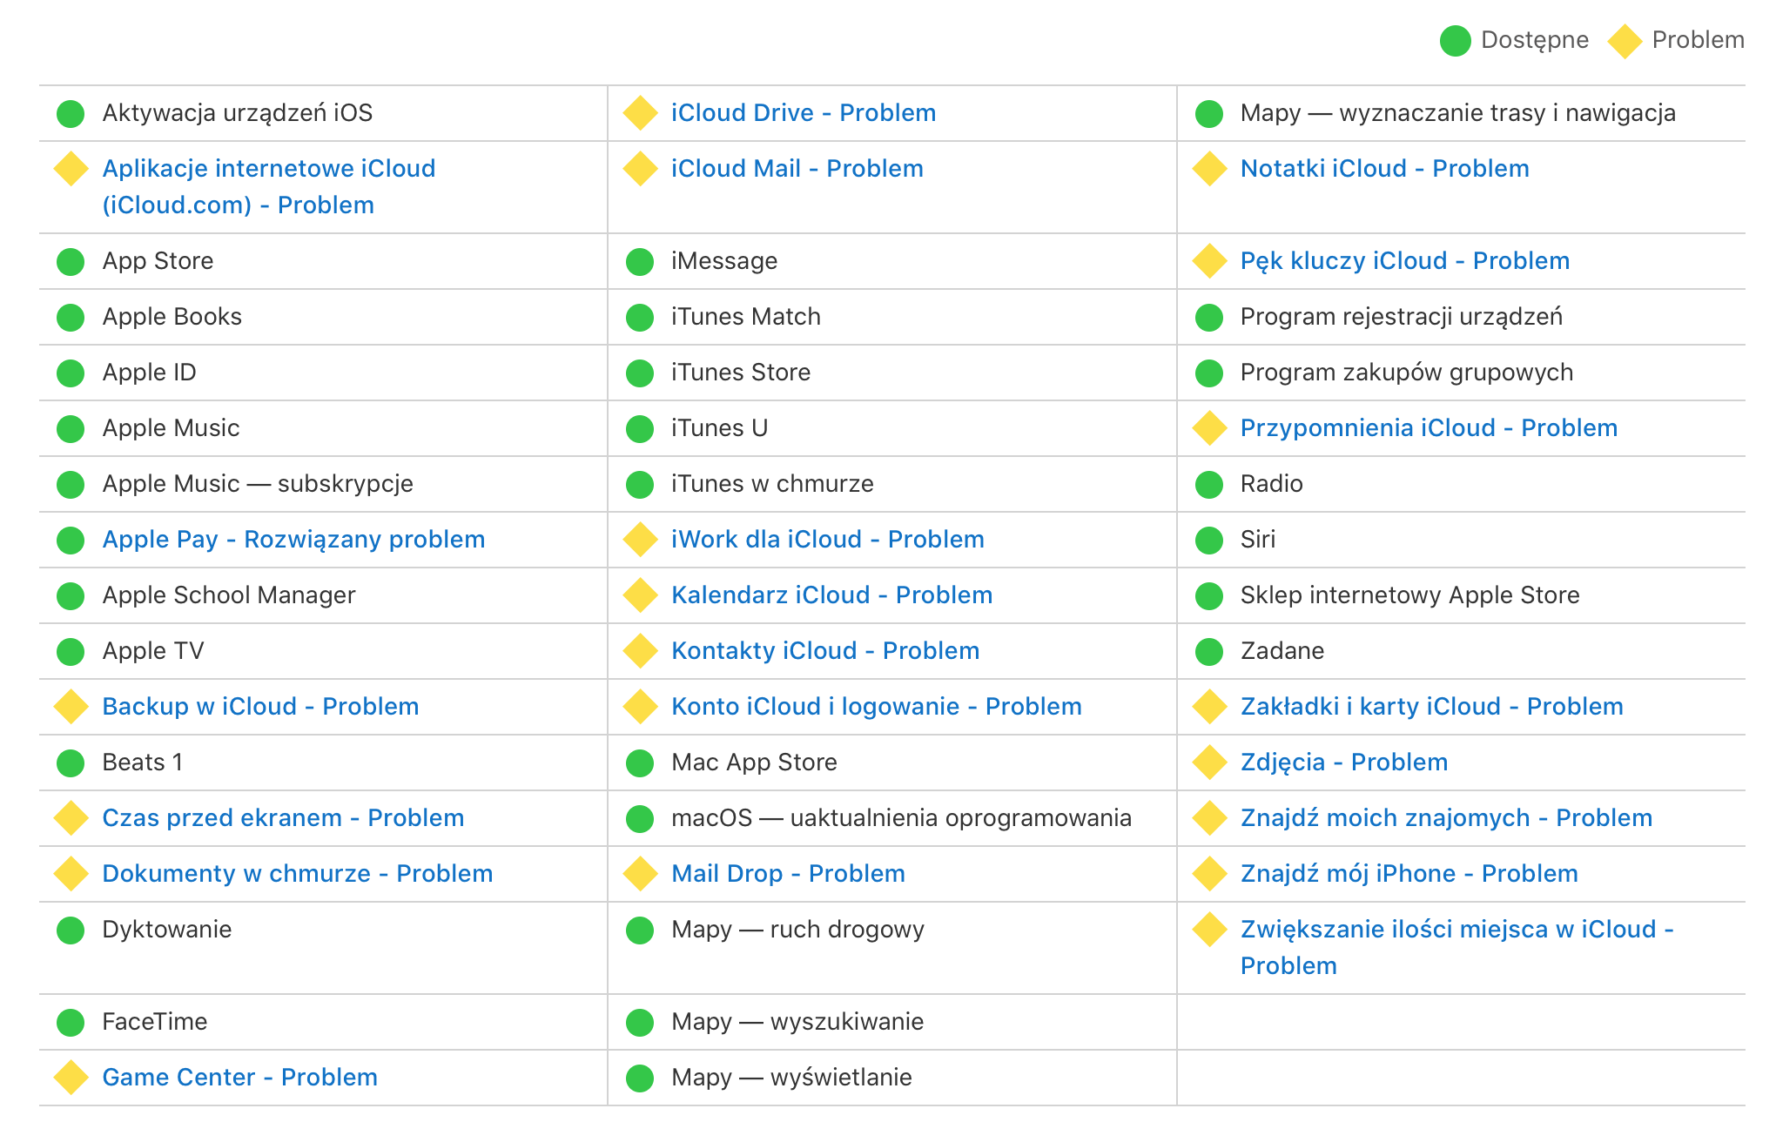Click yellow diamond beside Mail Drop

click(x=640, y=874)
